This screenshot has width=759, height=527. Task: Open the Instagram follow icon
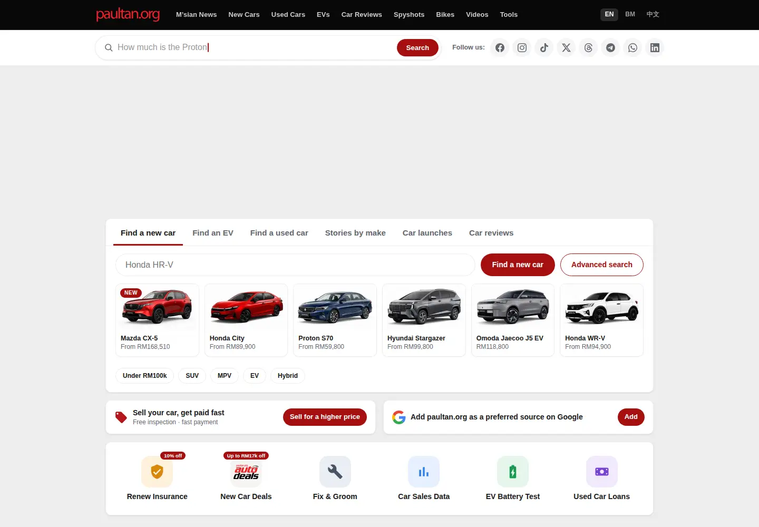pos(522,48)
